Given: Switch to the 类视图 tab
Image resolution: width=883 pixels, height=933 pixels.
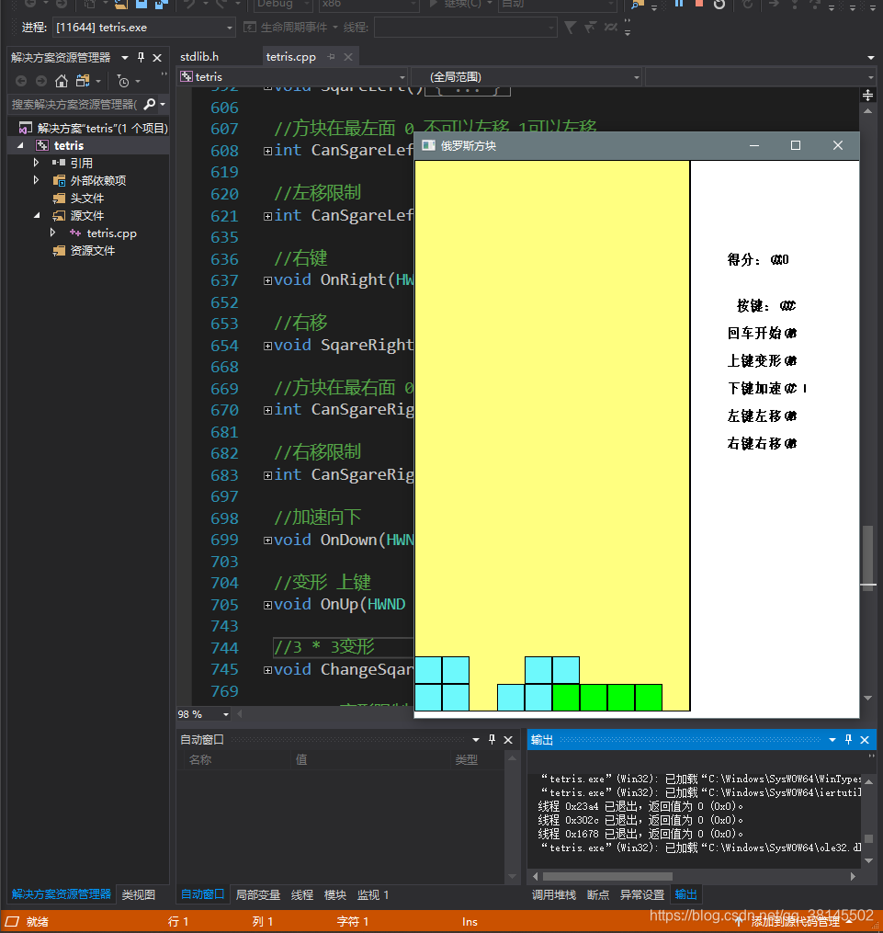Looking at the screenshot, I should coord(139,894).
